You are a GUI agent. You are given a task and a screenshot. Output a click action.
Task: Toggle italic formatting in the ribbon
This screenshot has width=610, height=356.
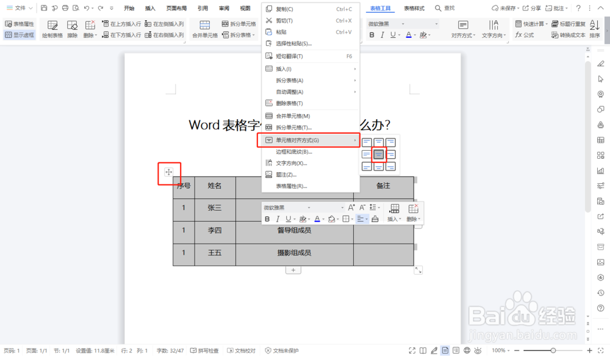click(x=382, y=35)
